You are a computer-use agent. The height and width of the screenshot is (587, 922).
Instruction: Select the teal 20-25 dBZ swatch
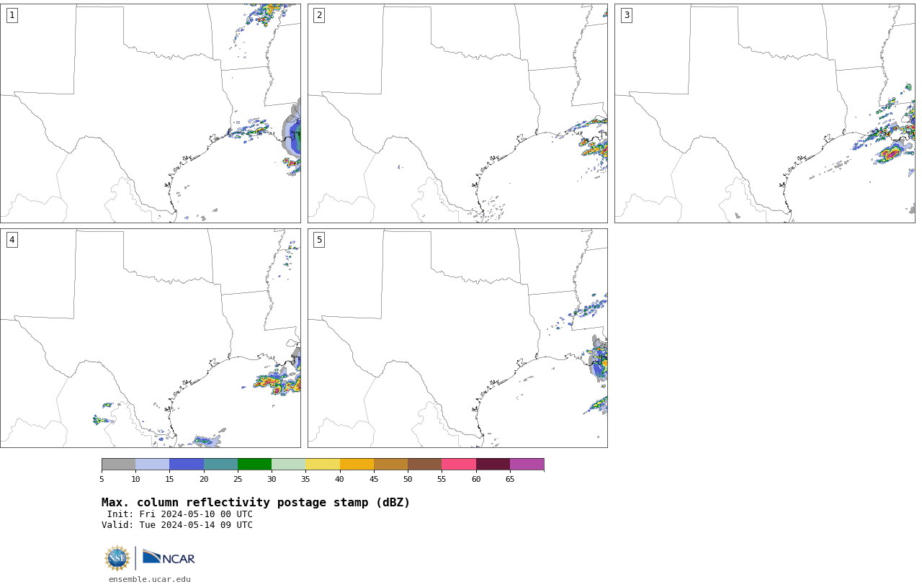(220, 465)
